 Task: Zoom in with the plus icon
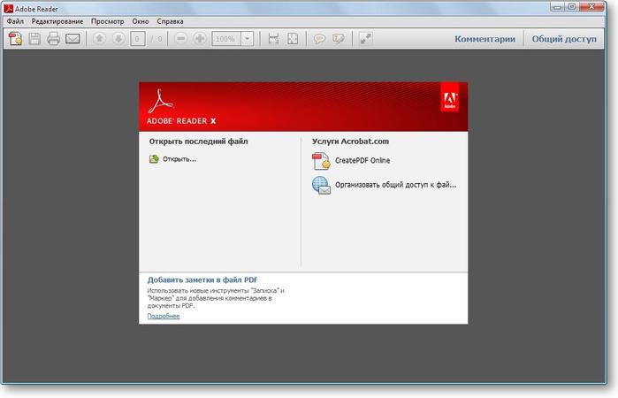click(x=200, y=39)
